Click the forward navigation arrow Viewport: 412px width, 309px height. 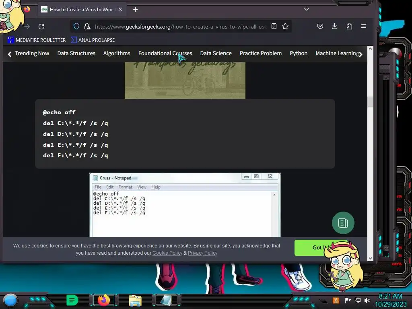pos(27,26)
